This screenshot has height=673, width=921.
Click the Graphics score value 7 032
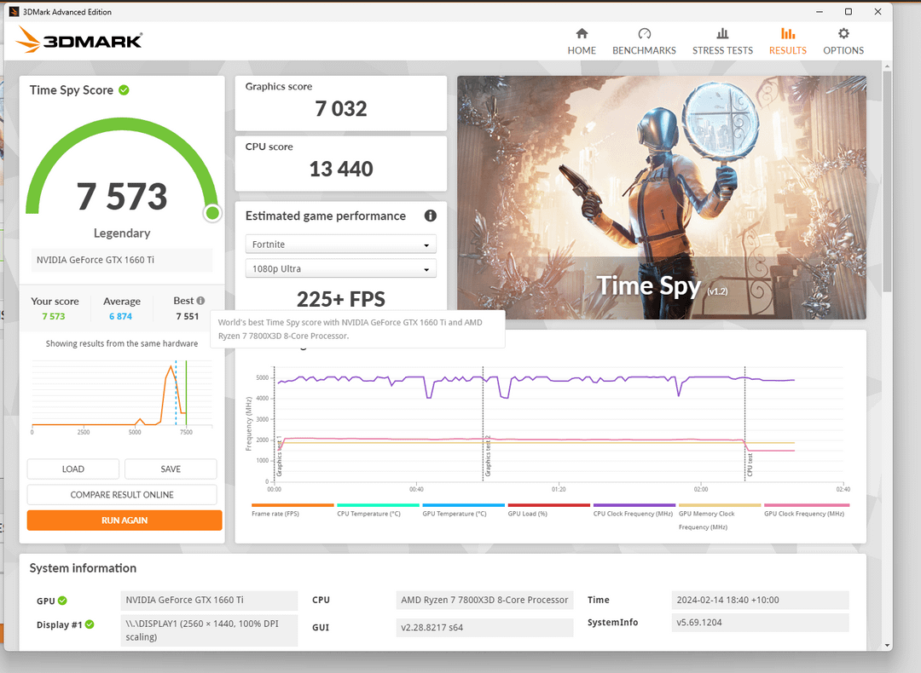tap(340, 108)
